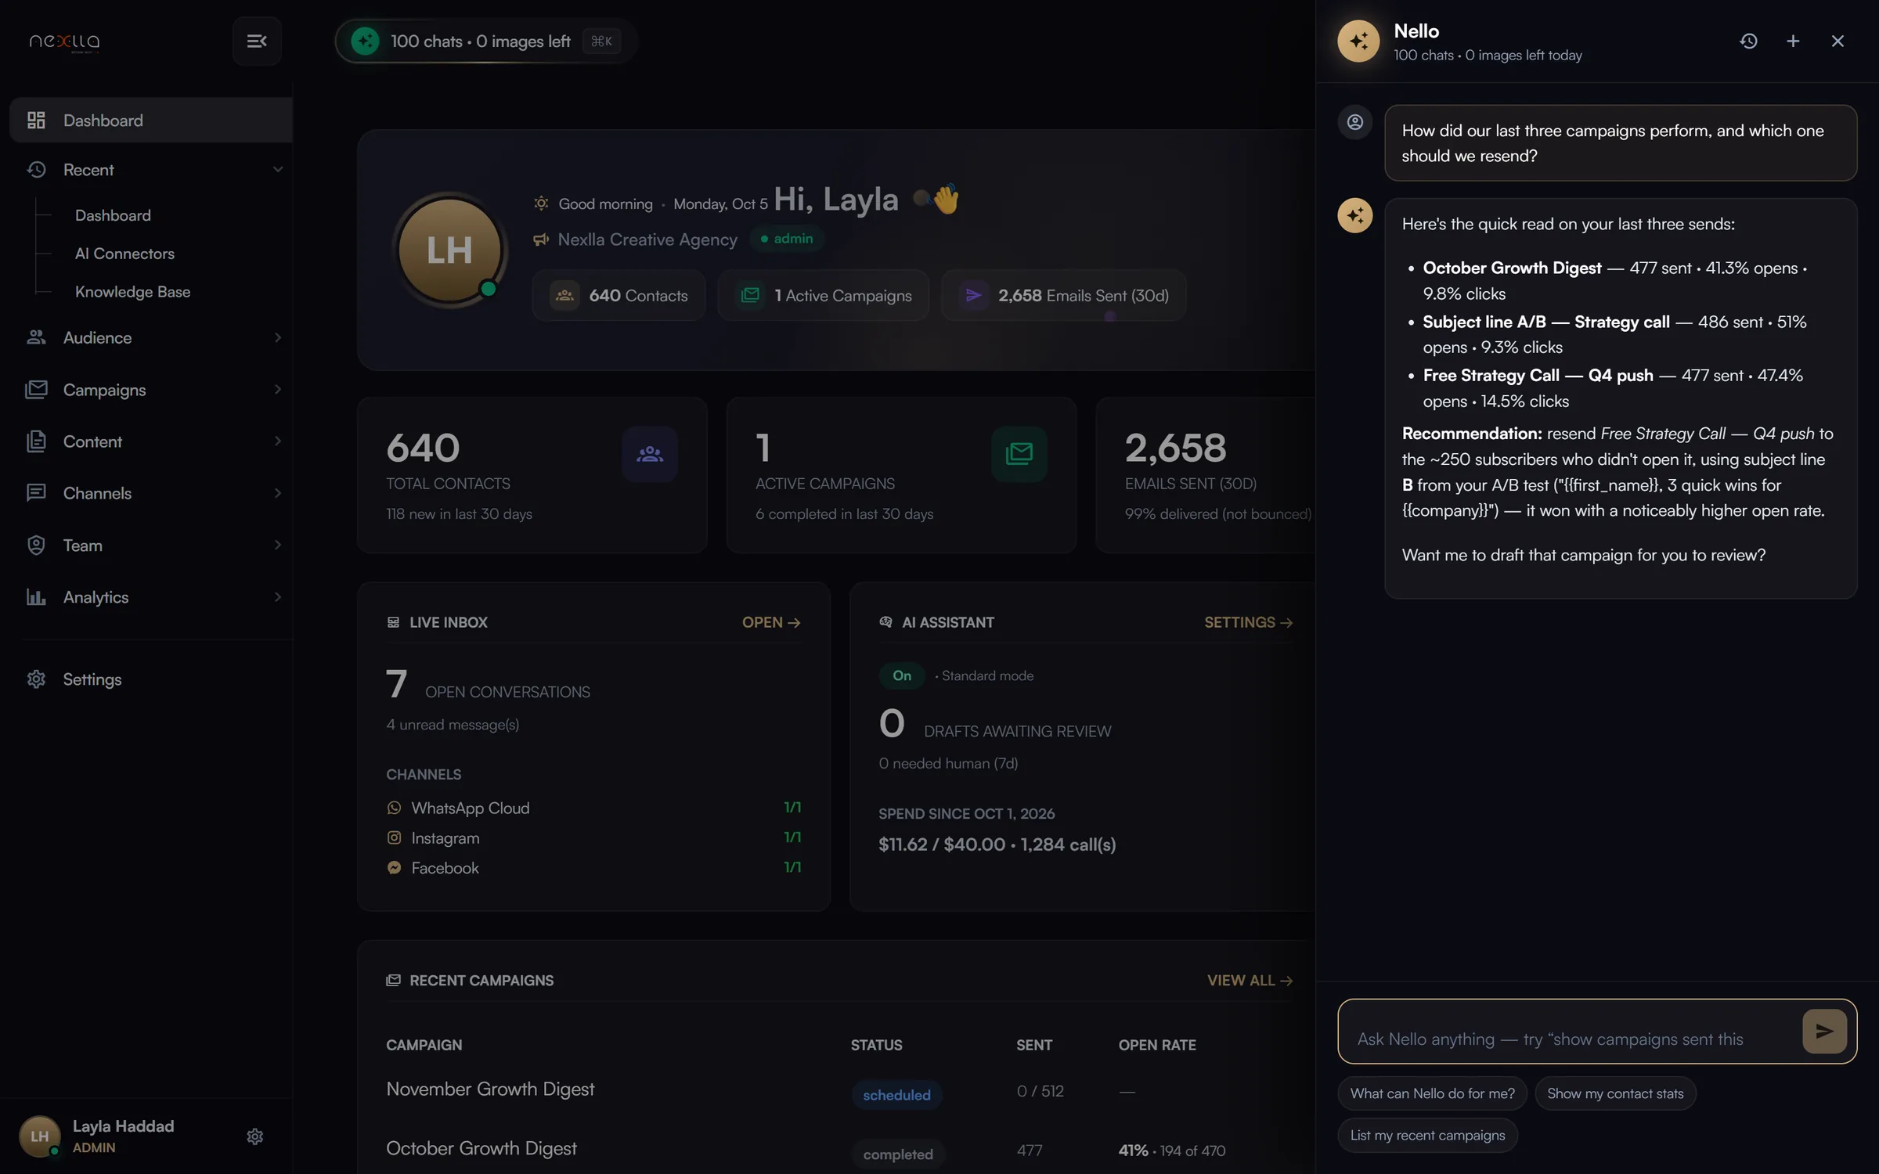
Task: Expand the Analytics chevron
Action: tap(277, 597)
